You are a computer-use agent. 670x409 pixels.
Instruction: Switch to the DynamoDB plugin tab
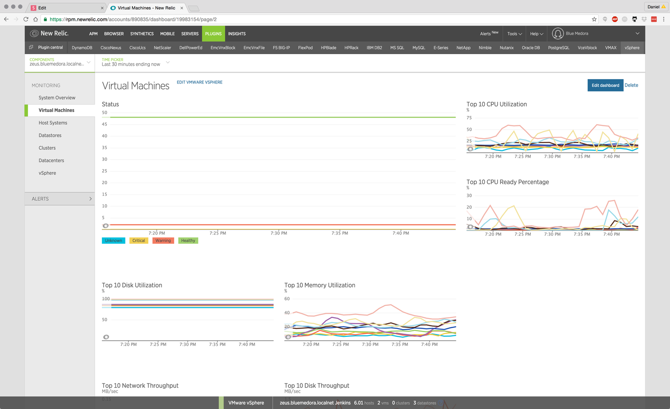pyautogui.click(x=82, y=48)
